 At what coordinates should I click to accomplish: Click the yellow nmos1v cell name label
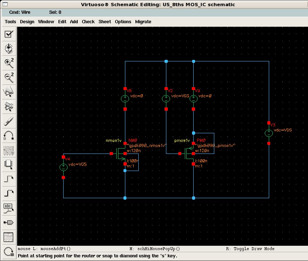point(114,140)
